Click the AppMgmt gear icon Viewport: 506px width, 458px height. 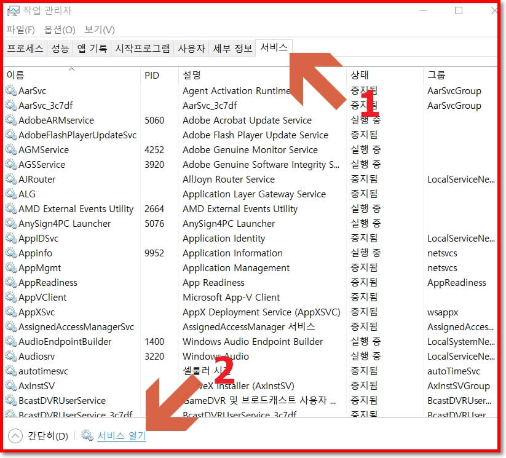click(x=11, y=267)
